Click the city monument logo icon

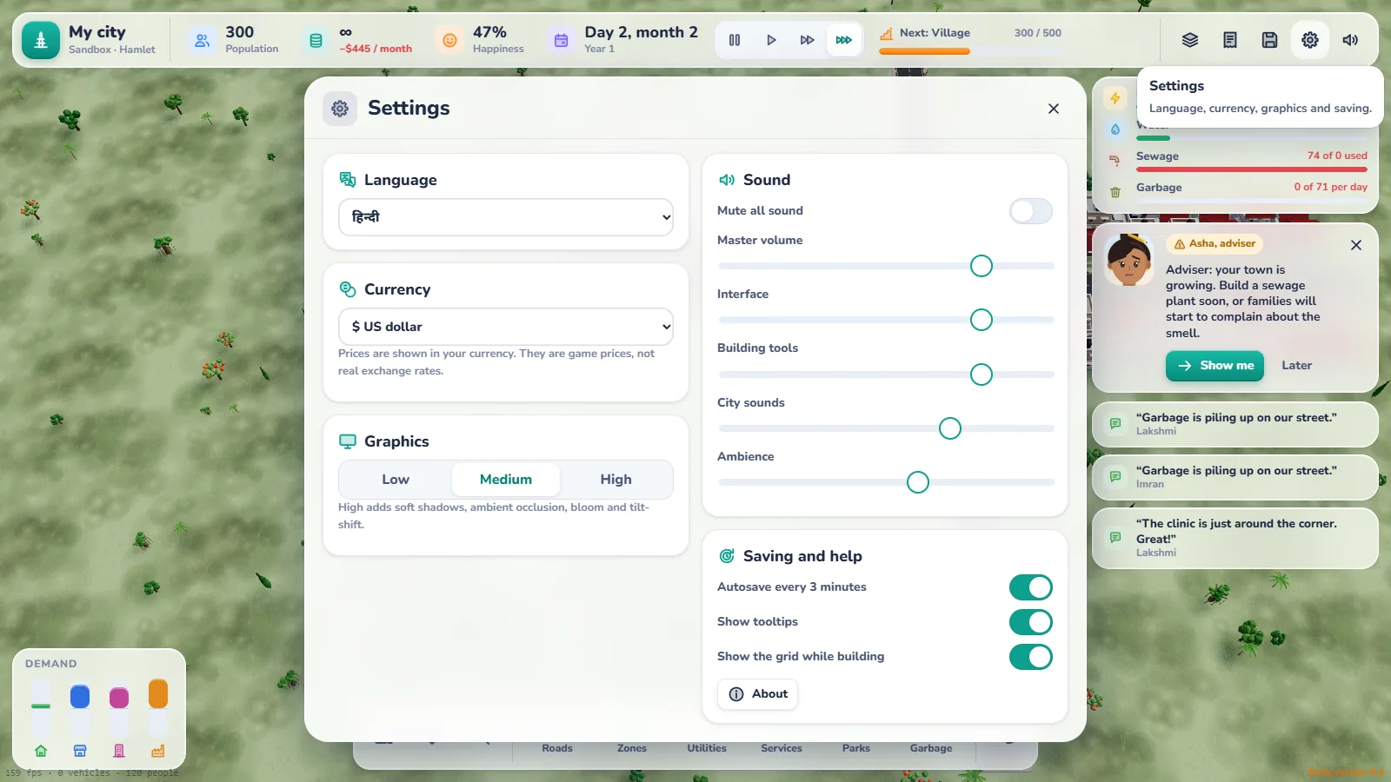pos(41,40)
